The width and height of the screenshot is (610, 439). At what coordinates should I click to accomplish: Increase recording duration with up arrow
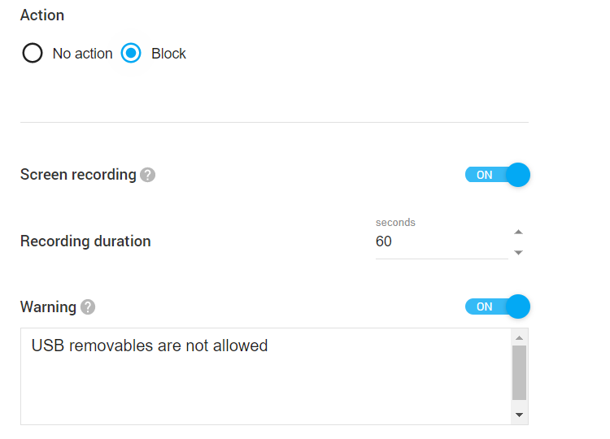tap(519, 233)
